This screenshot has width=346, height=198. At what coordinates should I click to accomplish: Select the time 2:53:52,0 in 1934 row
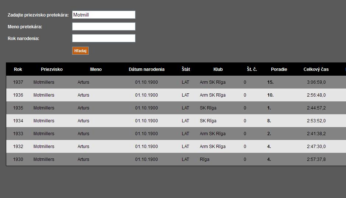(316, 121)
